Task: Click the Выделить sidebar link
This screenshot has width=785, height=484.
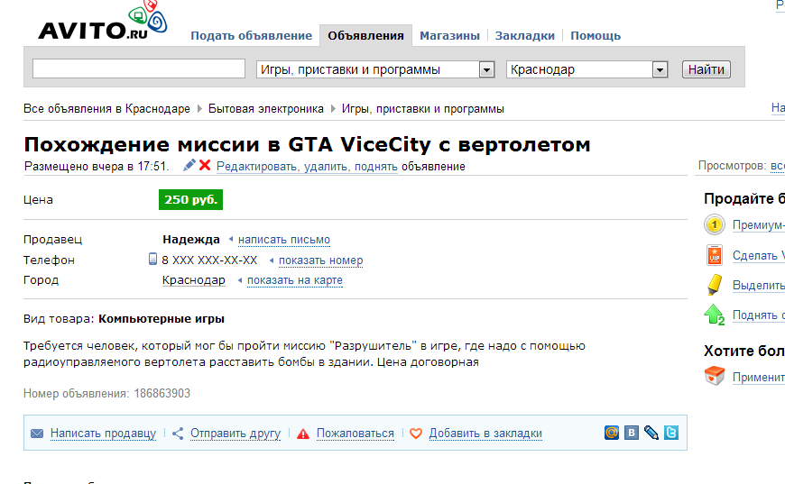Action: point(759,286)
